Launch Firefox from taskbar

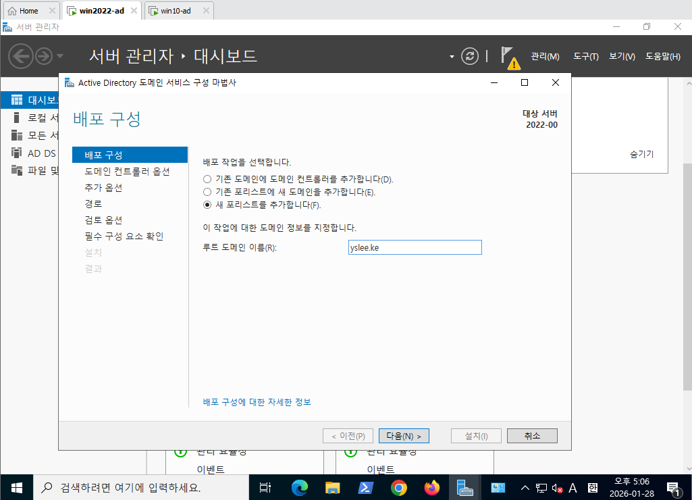pyautogui.click(x=432, y=488)
